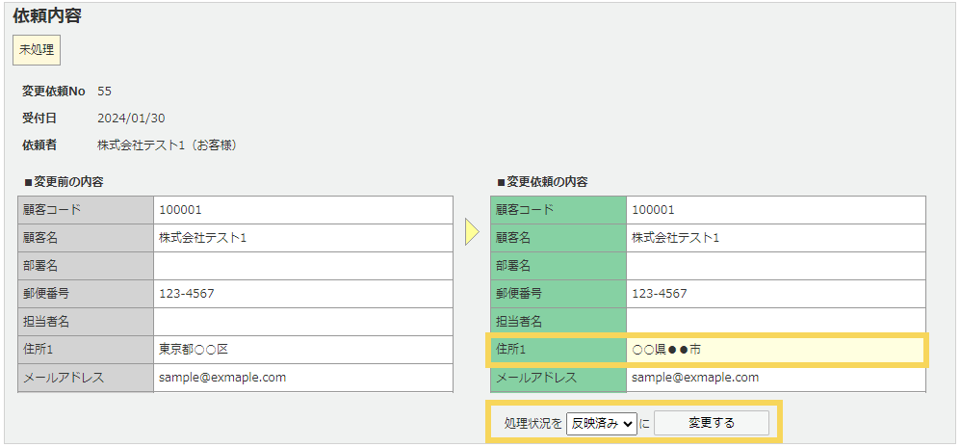Click empty 担当者名 cell in 変更依頼 table

pyautogui.click(x=775, y=322)
